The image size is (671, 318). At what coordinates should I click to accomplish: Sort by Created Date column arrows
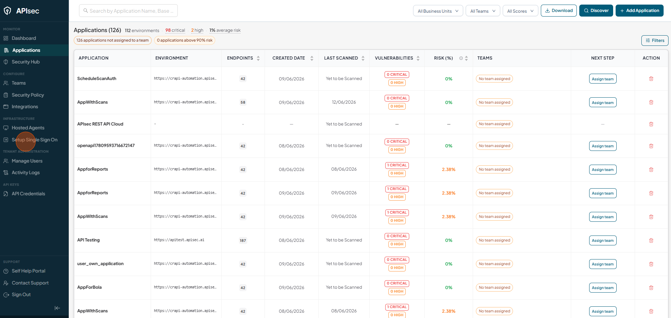coord(312,58)
